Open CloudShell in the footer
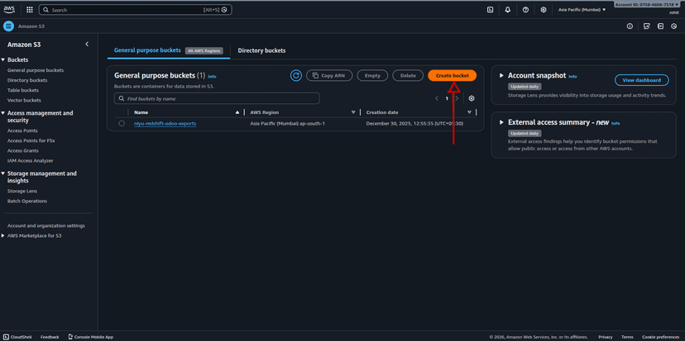This screenshot has width=685, height=341. click(17, 337)
